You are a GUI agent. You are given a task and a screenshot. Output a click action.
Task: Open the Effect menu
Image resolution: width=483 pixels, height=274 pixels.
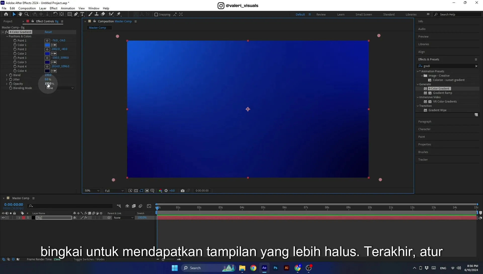pyautogui.click(x=54, y=8)
